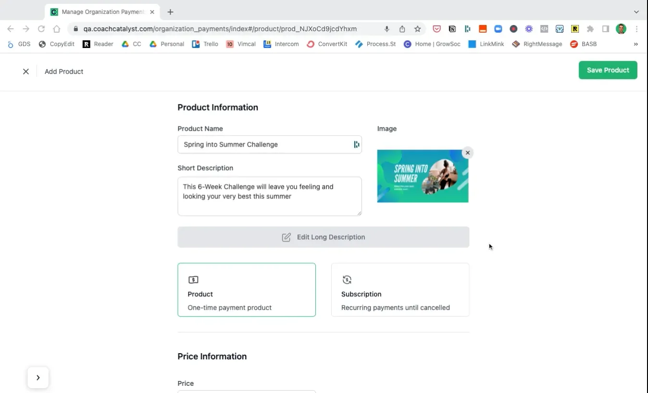
Task: Open the Zoom extension
Action: tap(498, 29)
